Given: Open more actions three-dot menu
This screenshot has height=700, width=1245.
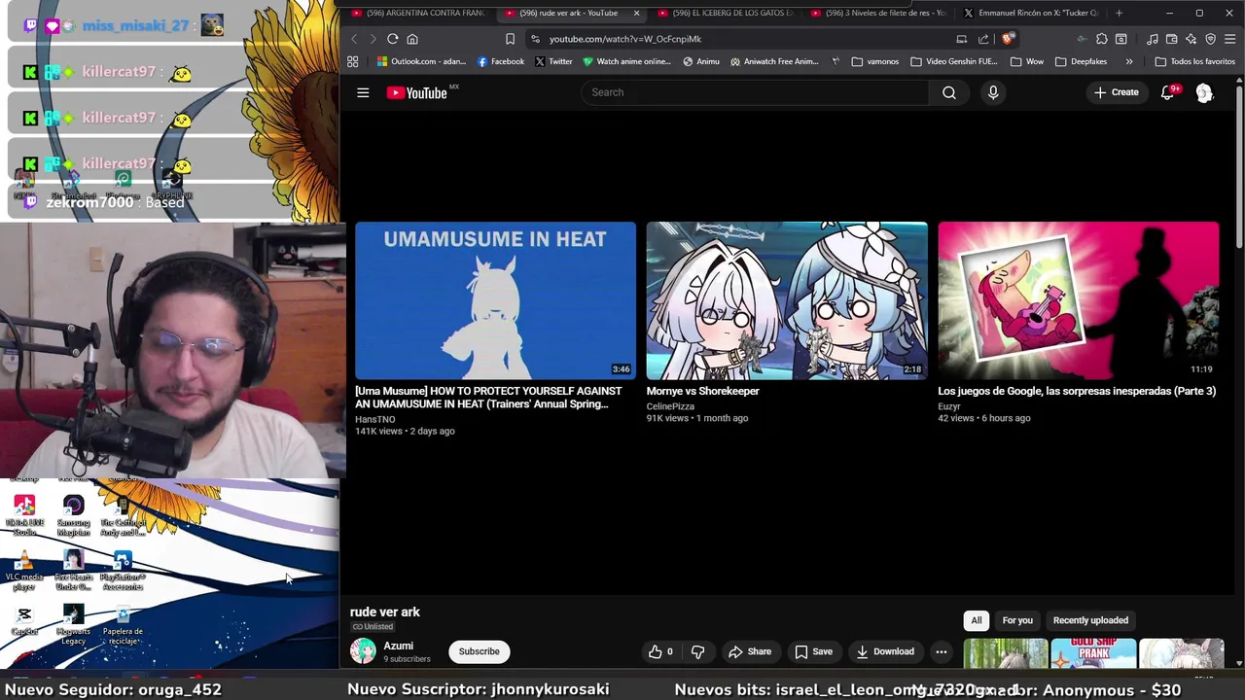Looking at the screenshot, I should (941, 651).
